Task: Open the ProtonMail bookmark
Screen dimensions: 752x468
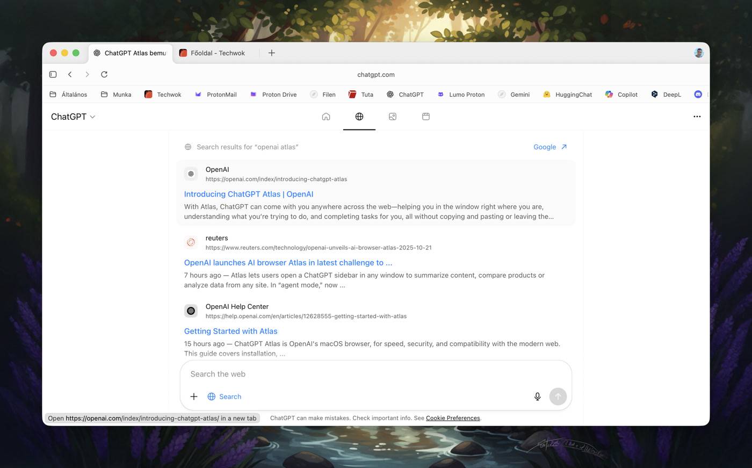Action: 215,95
